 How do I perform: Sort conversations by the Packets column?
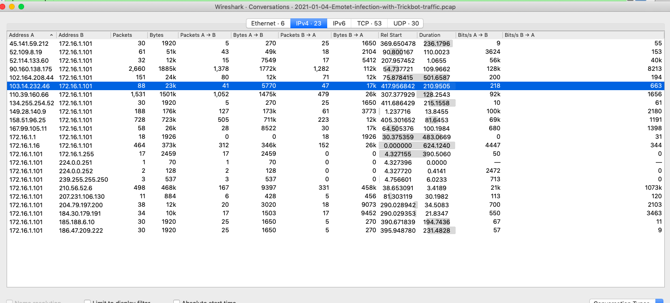pyautogui.click(x=123, y=34)
